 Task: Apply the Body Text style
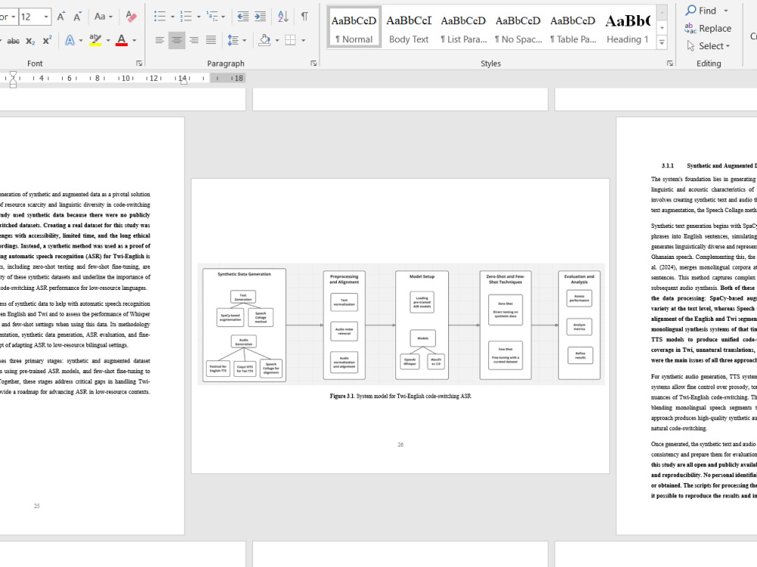(409, 27)
